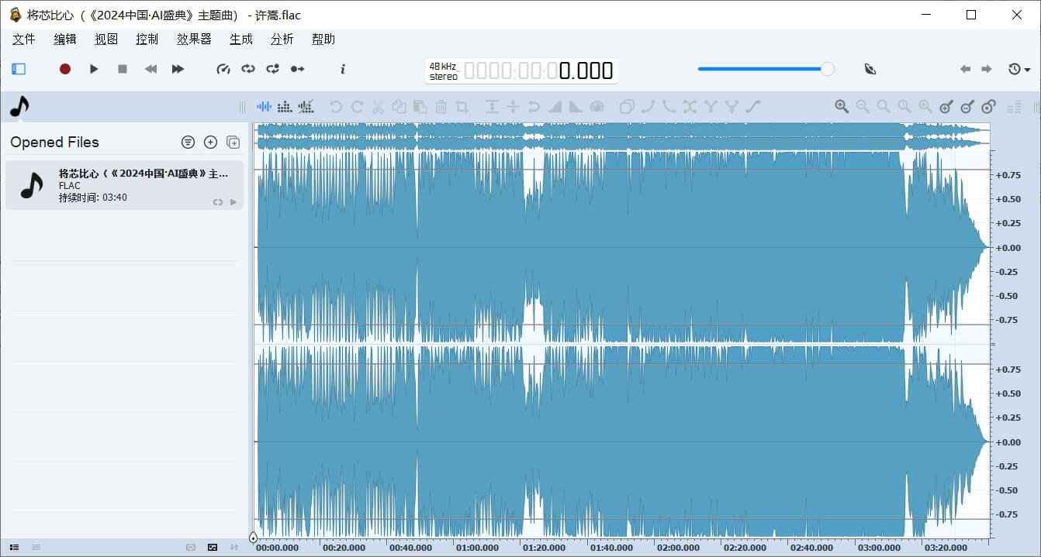Add a file with the circled plus button
Screen dimensions: 1041x557
click(210, 142)
